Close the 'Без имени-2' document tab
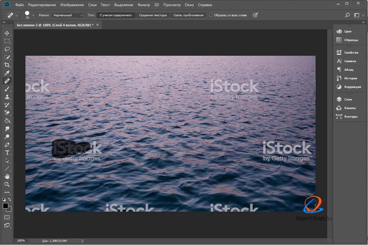 tap(98, 25)
